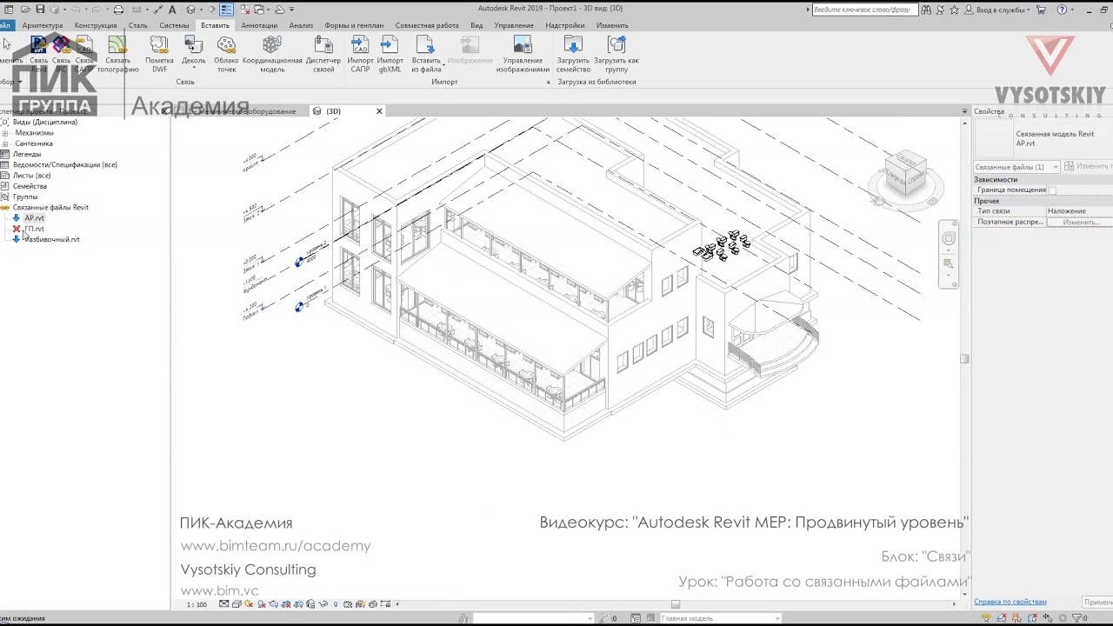Open the Архитектура ribbon tab

click(43, 25)
